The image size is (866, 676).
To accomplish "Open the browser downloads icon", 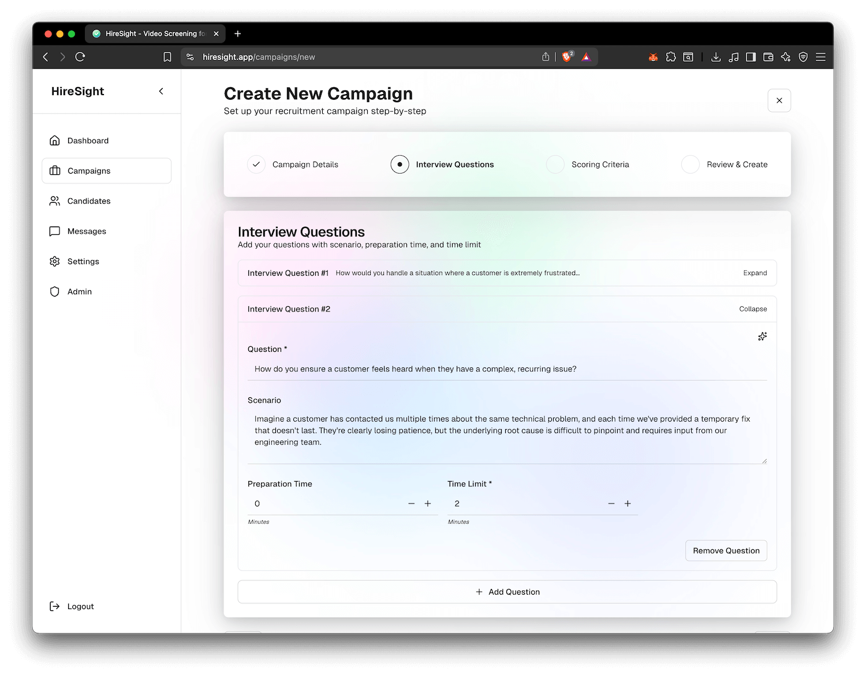I will tap(716, 57).
